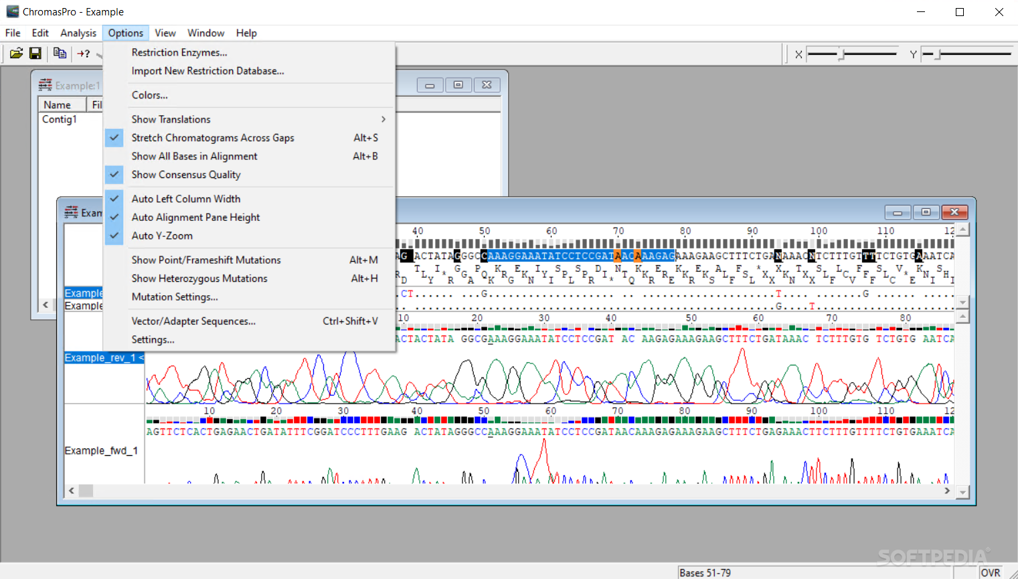Select the Example_rev_1 sequence label
Viewport: 1018px width, 579px height.
tap(104, 357)
